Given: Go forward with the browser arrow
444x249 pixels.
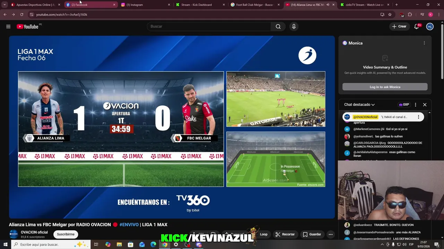Looking at the screenshot, I should pyautogui.click(x=13, y=15).
